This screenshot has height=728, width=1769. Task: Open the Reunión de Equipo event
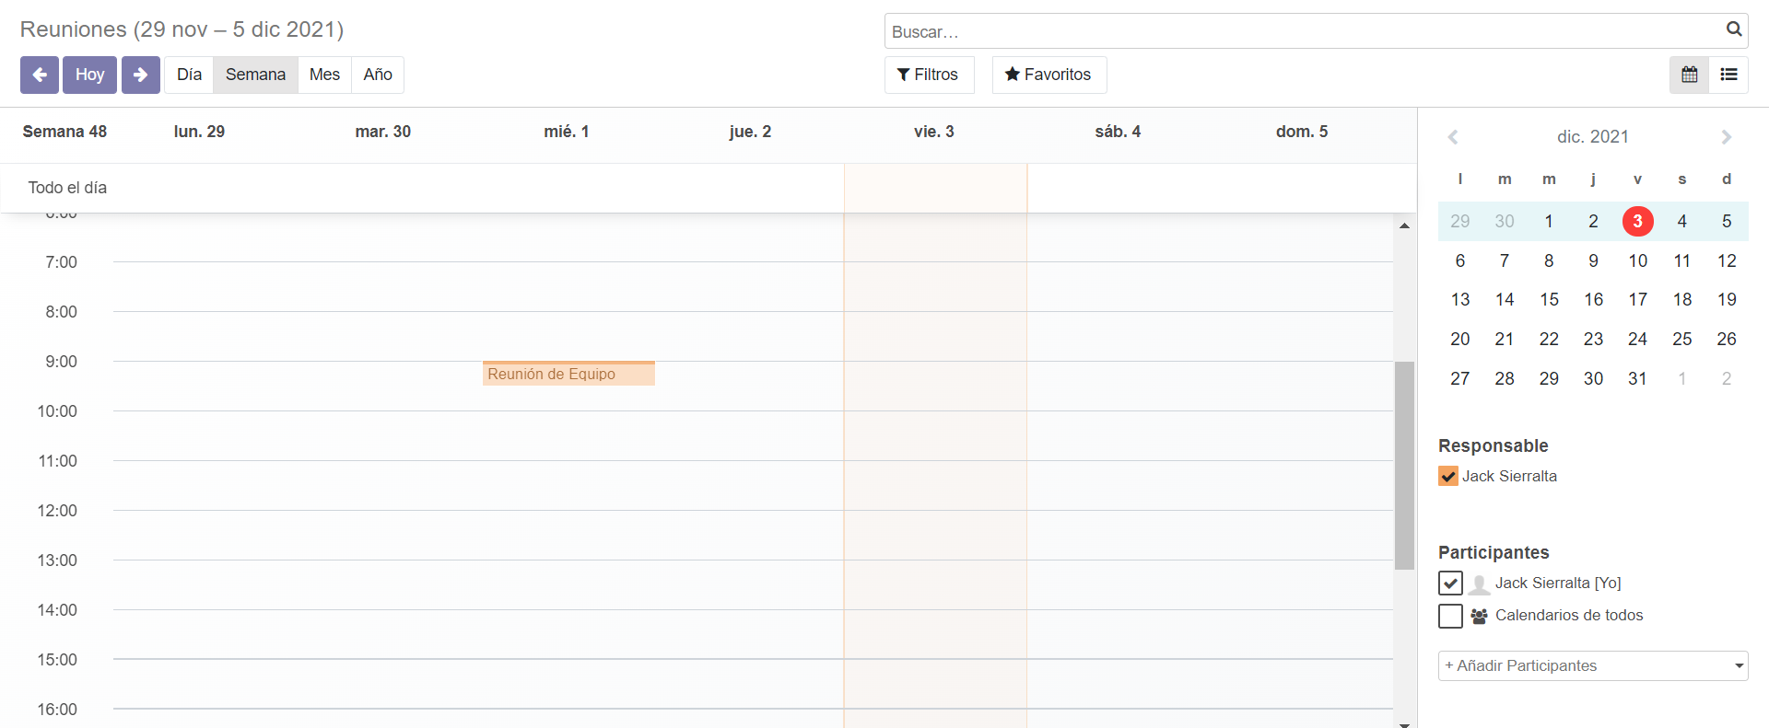click(568, 374)
